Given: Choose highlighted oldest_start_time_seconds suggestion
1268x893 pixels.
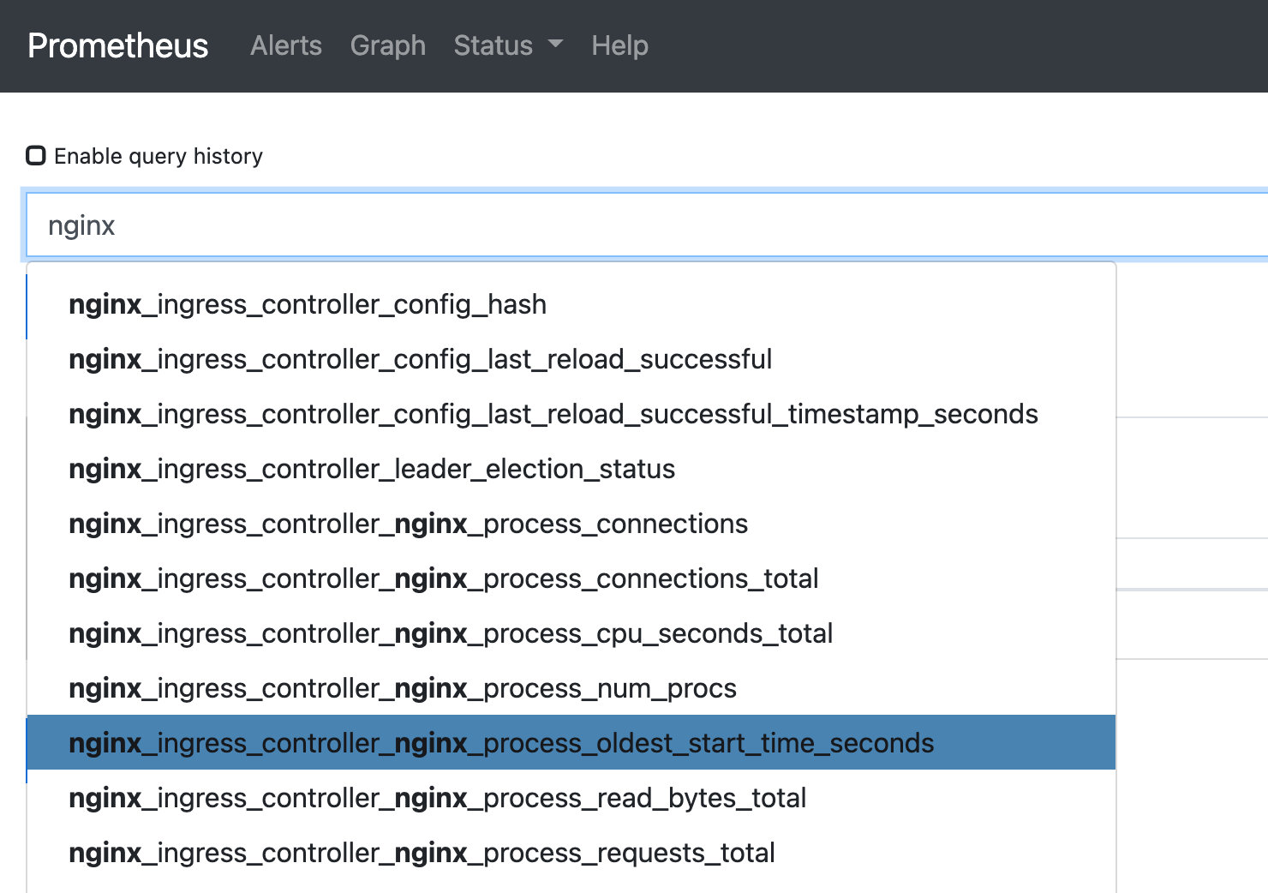Looking at the screenshot, I should (x=501, y=743).
